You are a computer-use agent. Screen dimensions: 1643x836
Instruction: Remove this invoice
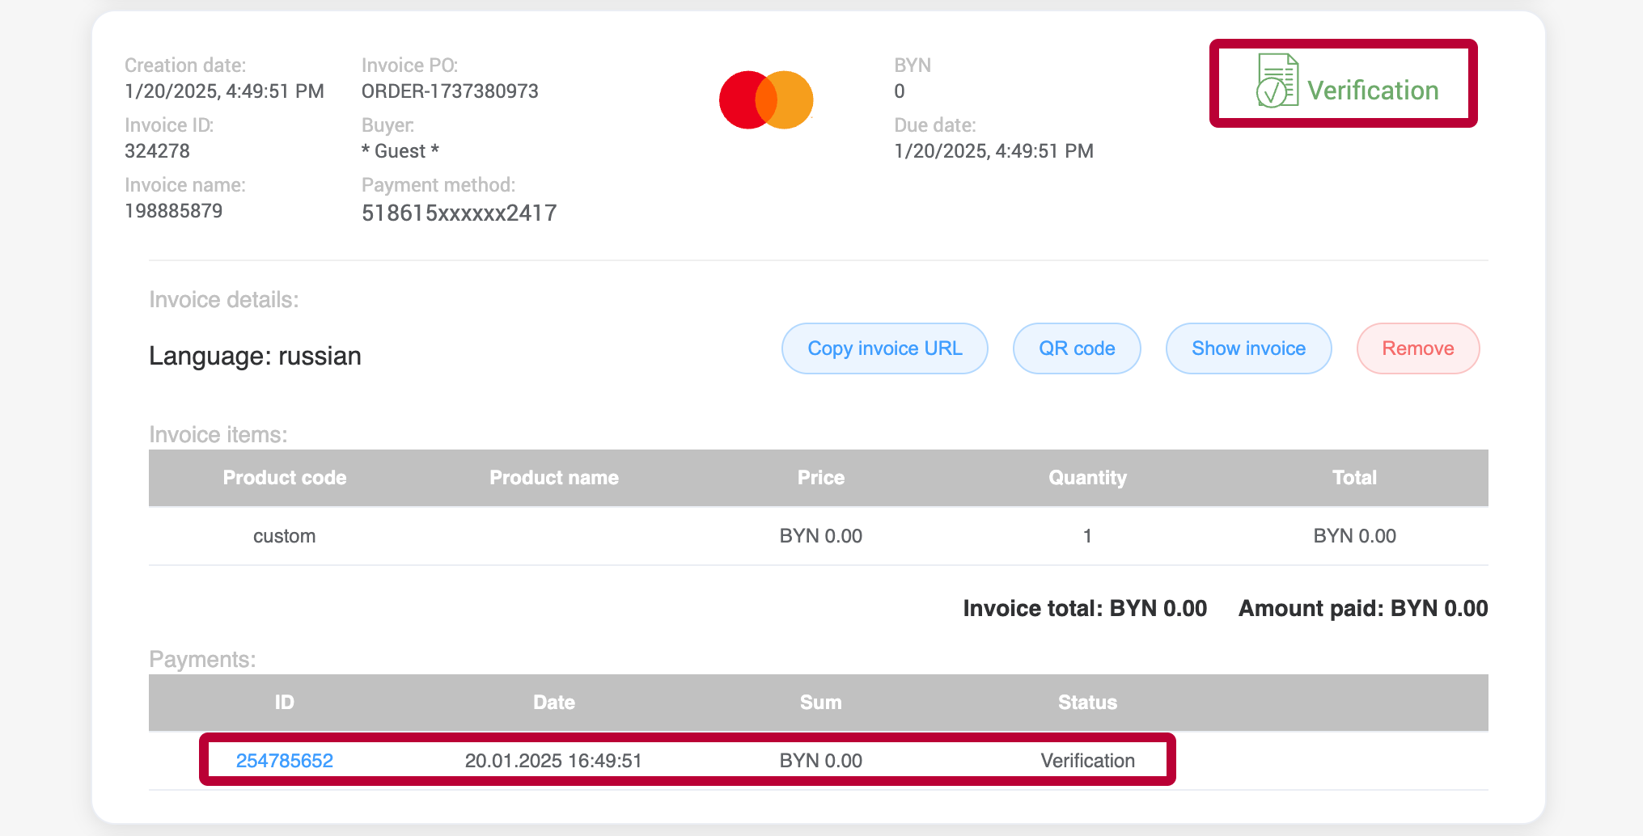(x=1417, y=348)
